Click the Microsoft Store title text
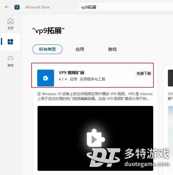Screen dimensions: 173x175 click(x=38, y=7)
